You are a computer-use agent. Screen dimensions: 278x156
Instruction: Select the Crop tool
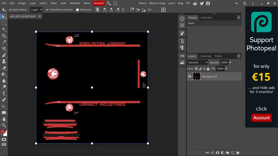click(4, 36)
